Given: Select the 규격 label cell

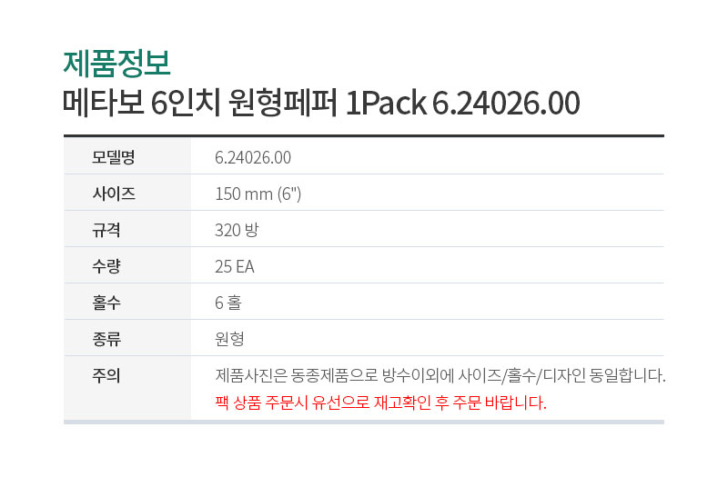Looking at the screenshot, I should click(127, 229).
